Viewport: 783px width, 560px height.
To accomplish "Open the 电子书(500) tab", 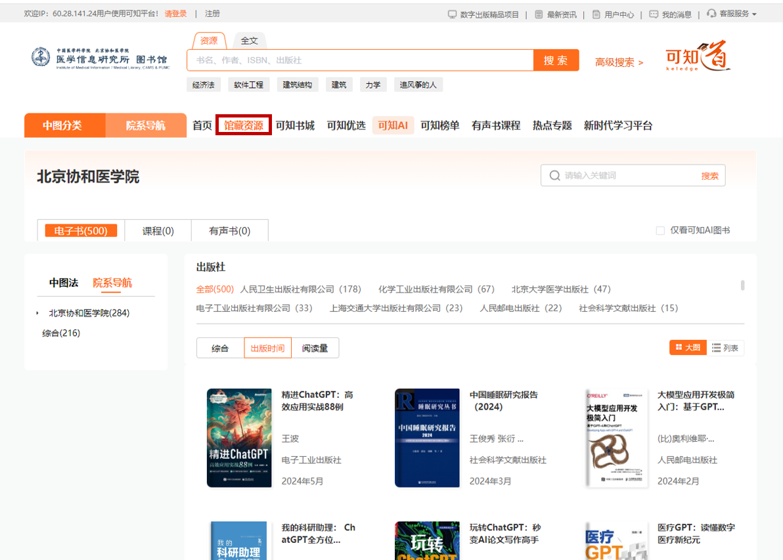I will click(81, 230).
